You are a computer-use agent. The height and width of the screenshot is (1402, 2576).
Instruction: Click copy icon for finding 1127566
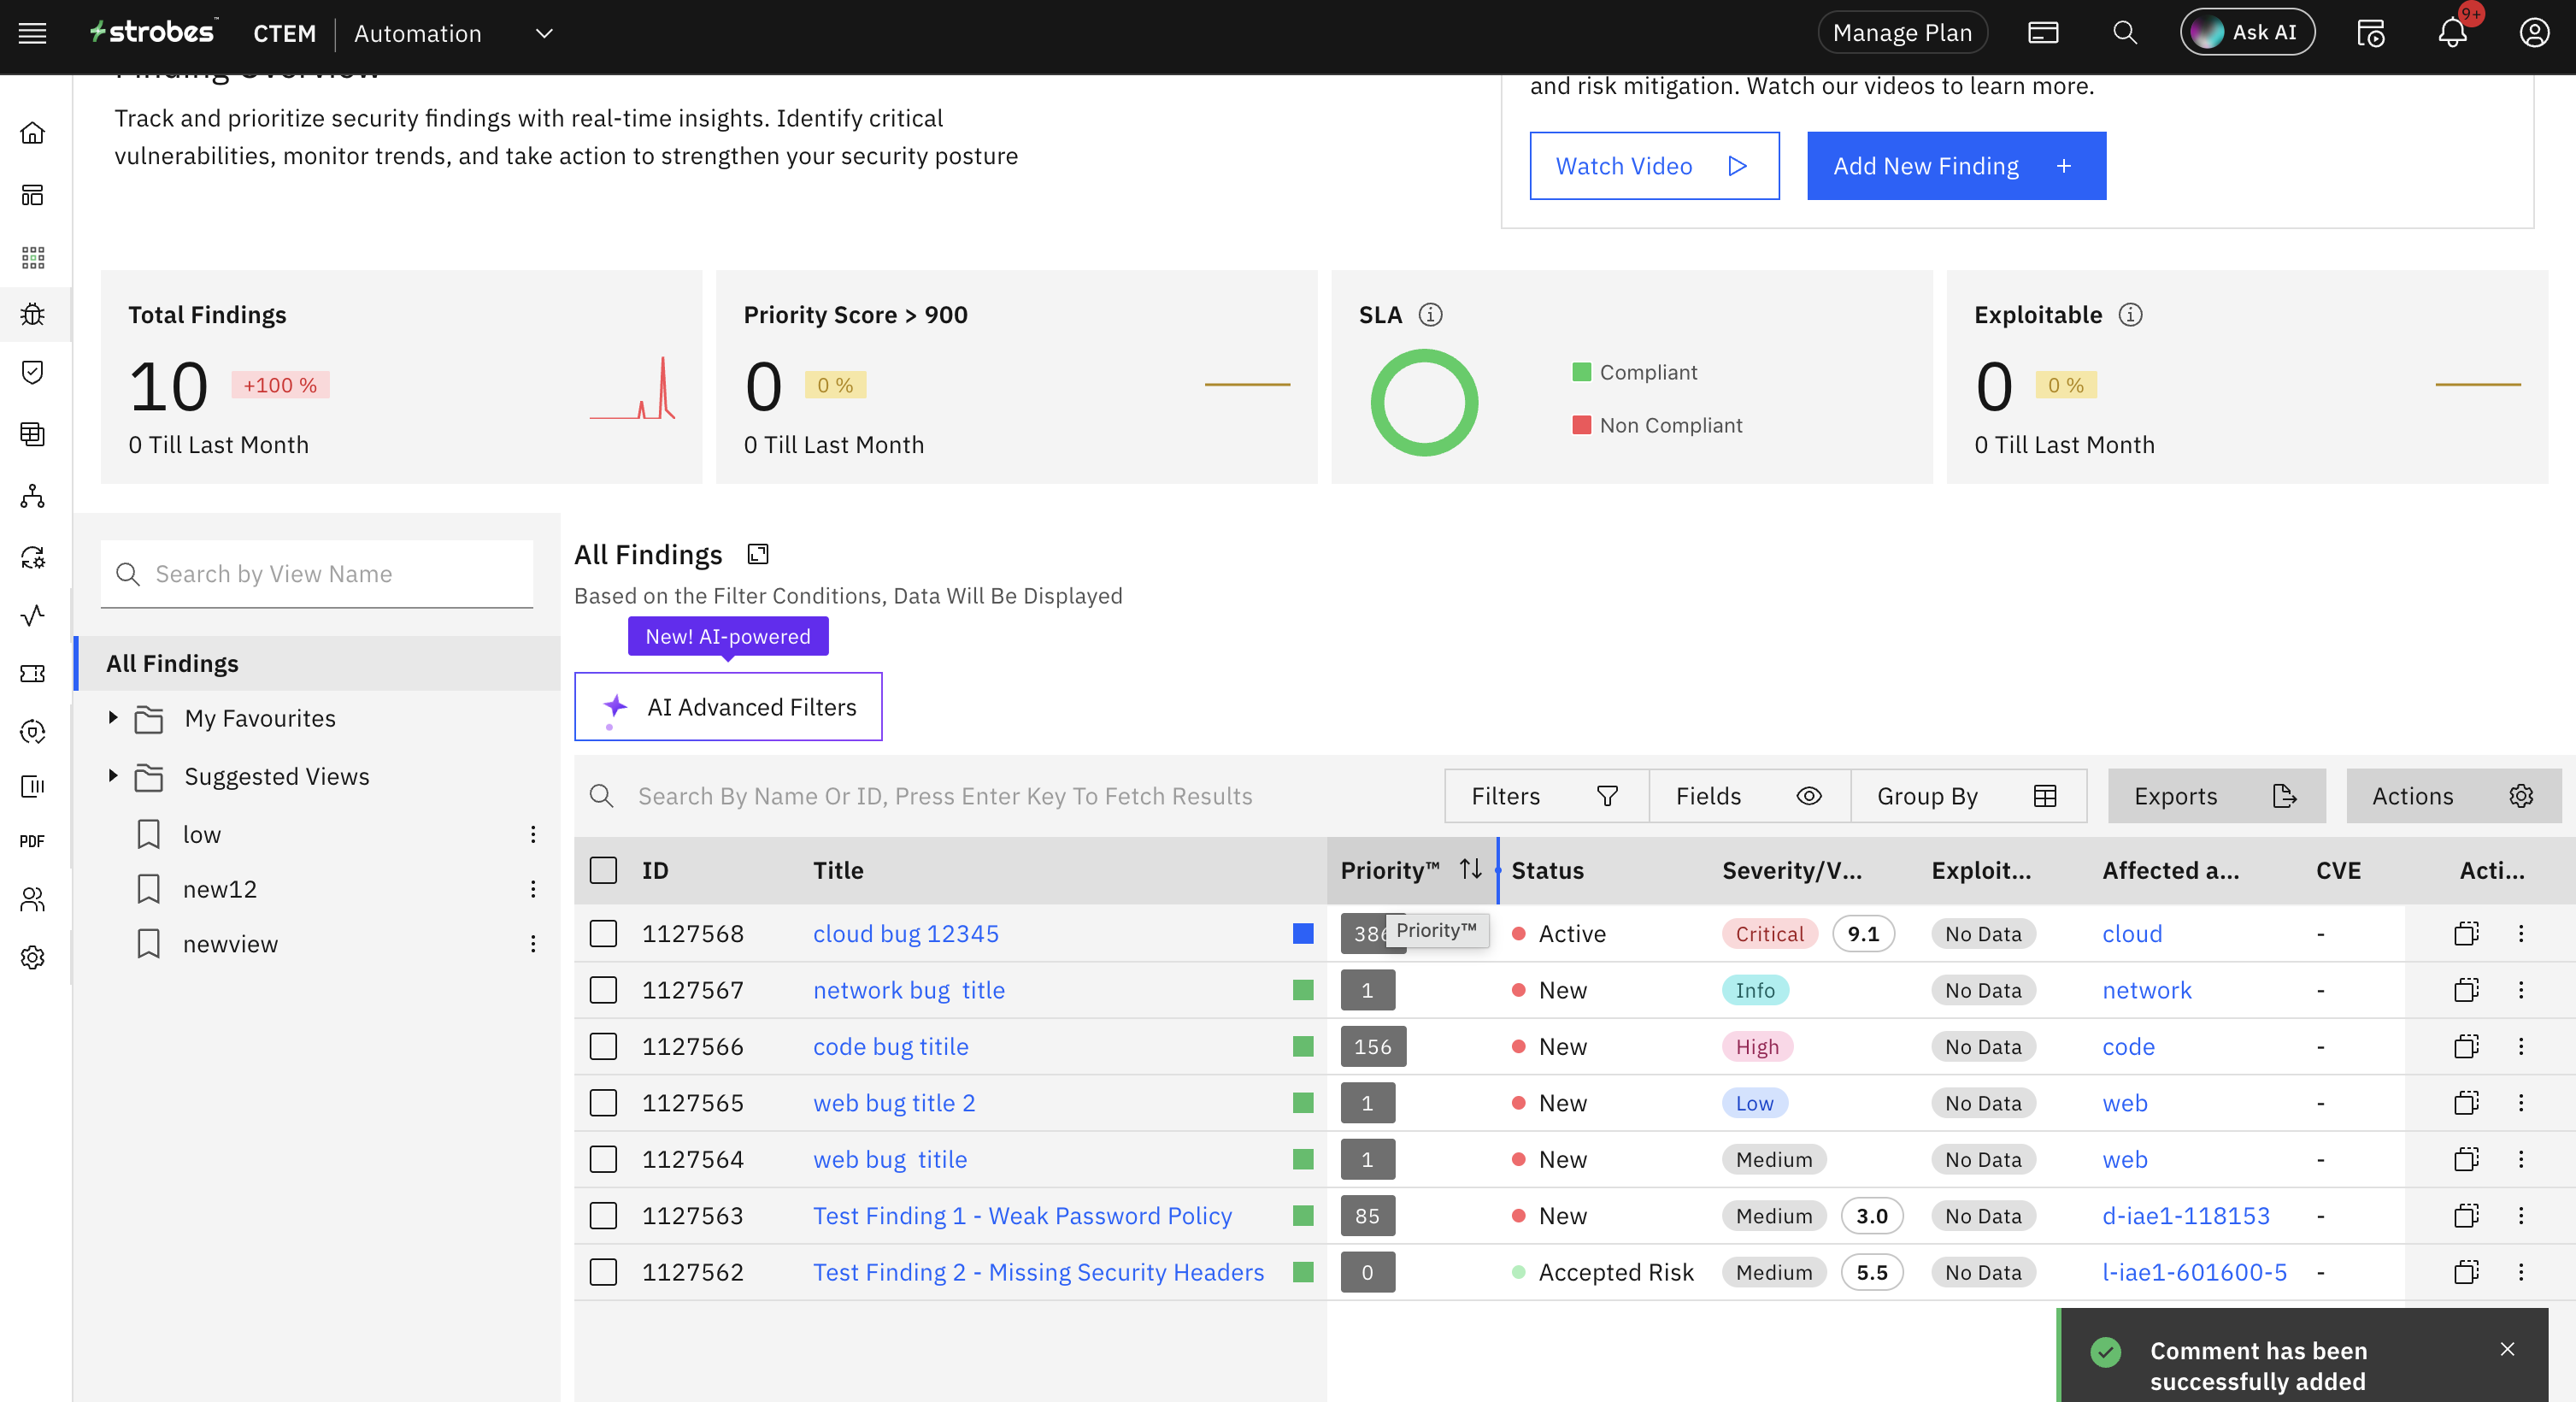click(2466, 1046)
